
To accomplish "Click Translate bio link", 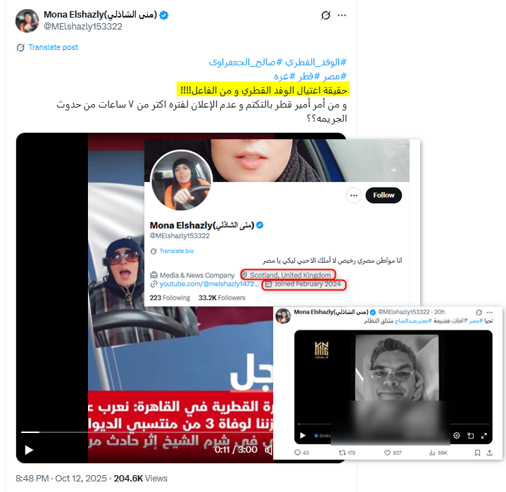I will 176,251.
